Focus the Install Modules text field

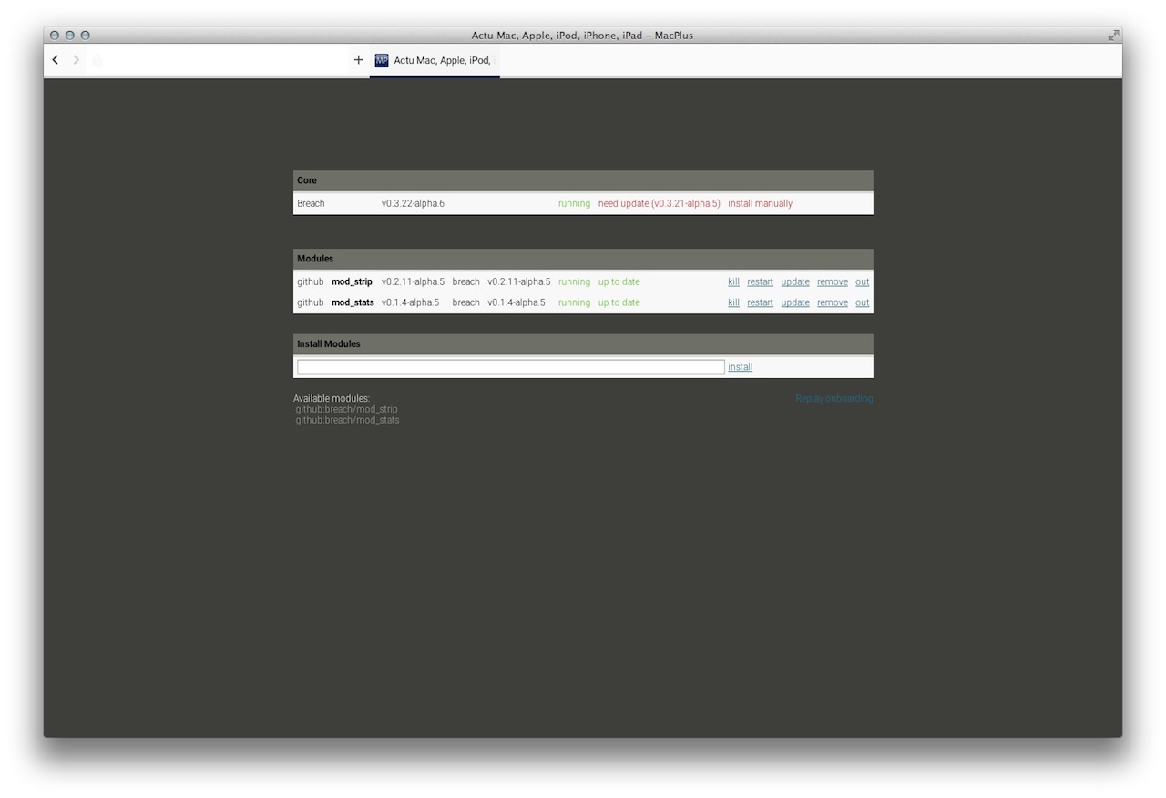[x=511, y=367]
